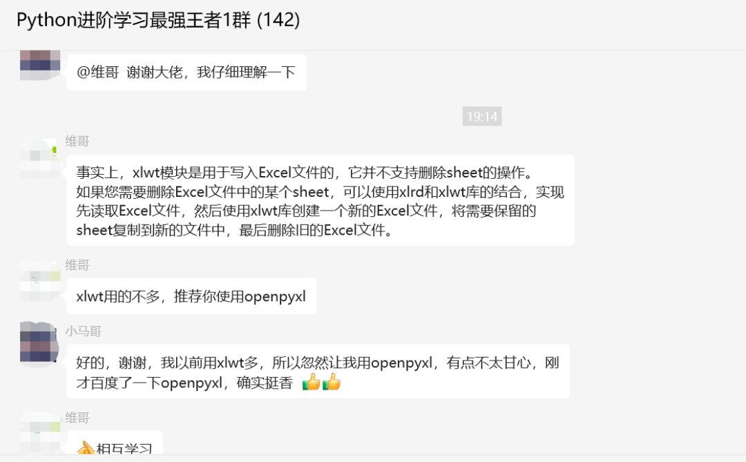The image size is (746, 462).
Task: Click the hand emoji before 相互学习
Action: [86, 447]
